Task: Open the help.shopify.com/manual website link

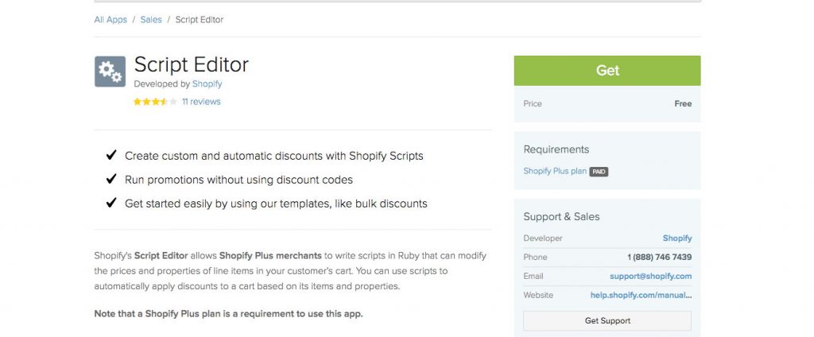Action: (642, 295)
